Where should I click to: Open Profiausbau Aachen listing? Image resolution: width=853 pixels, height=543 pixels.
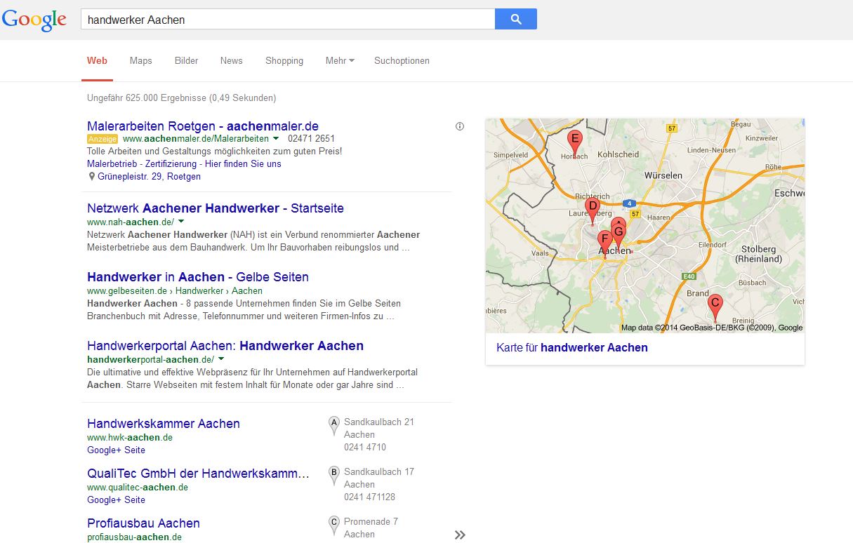point(143,523)
